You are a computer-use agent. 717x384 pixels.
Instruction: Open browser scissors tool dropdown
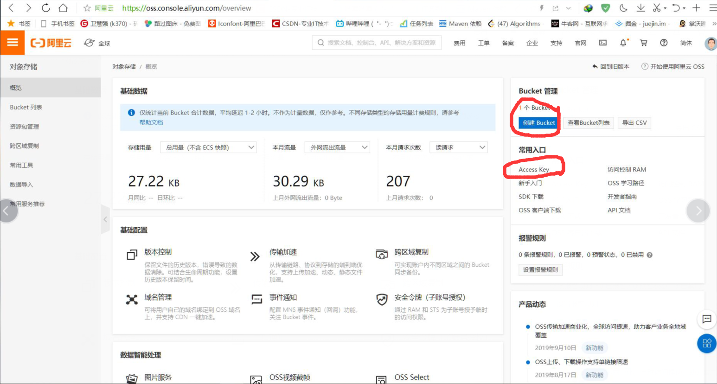(665, 8)
